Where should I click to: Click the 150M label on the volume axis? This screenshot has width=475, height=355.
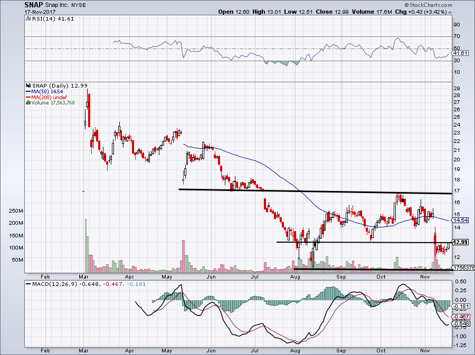[16, 236]
